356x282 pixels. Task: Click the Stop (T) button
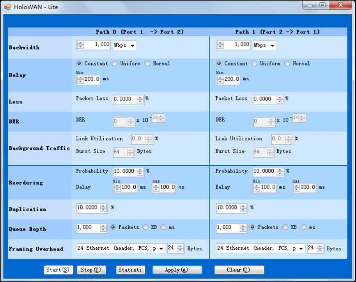coord(91,270)
